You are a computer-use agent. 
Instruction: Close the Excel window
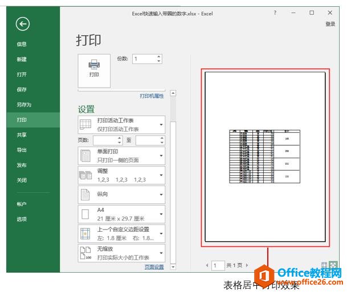(330, 13)
